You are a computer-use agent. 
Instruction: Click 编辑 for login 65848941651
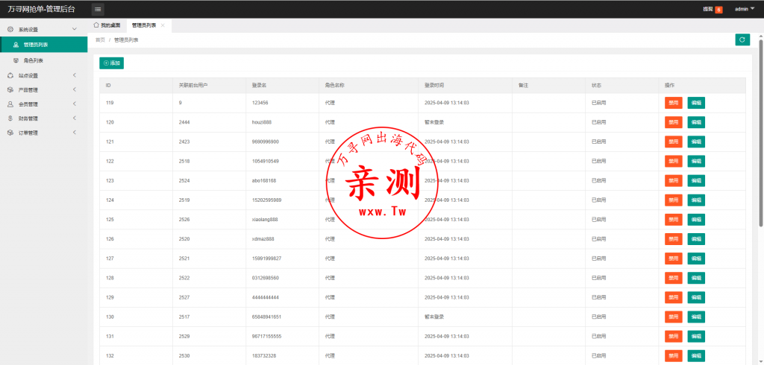696,317
